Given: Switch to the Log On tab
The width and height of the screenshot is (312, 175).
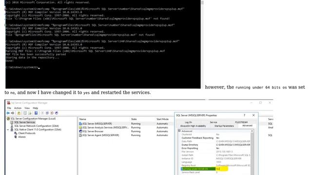Looking at the screenshot, I should pyautogui.click(x=189, y=122).
